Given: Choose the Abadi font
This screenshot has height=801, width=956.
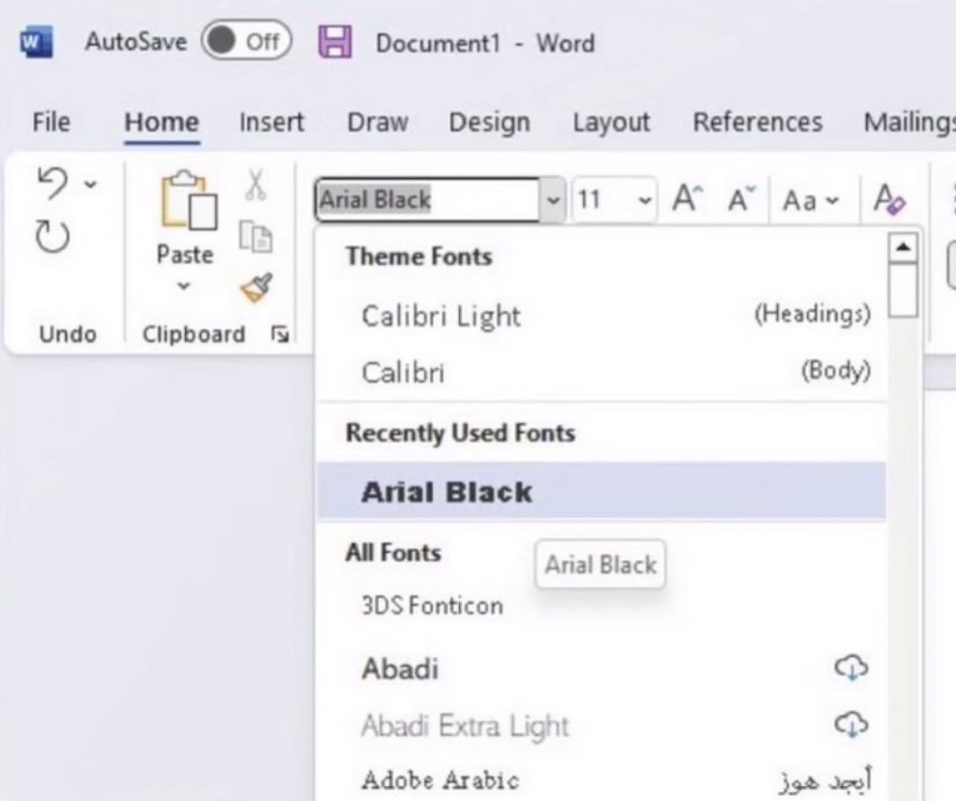Looking at the screenshot, I should coord(602,668).
